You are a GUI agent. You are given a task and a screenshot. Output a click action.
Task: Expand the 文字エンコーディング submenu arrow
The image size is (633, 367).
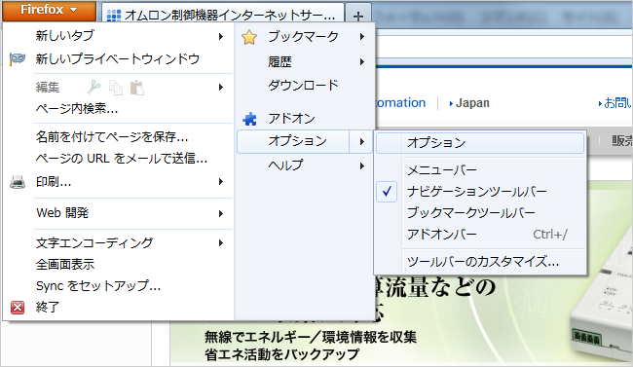[221, 243]
